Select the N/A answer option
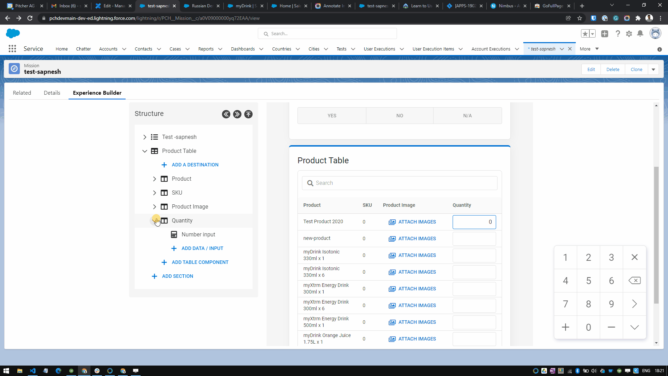Image resolution: width=668 pixels, height=376 pixels. [x=467, y=116]
